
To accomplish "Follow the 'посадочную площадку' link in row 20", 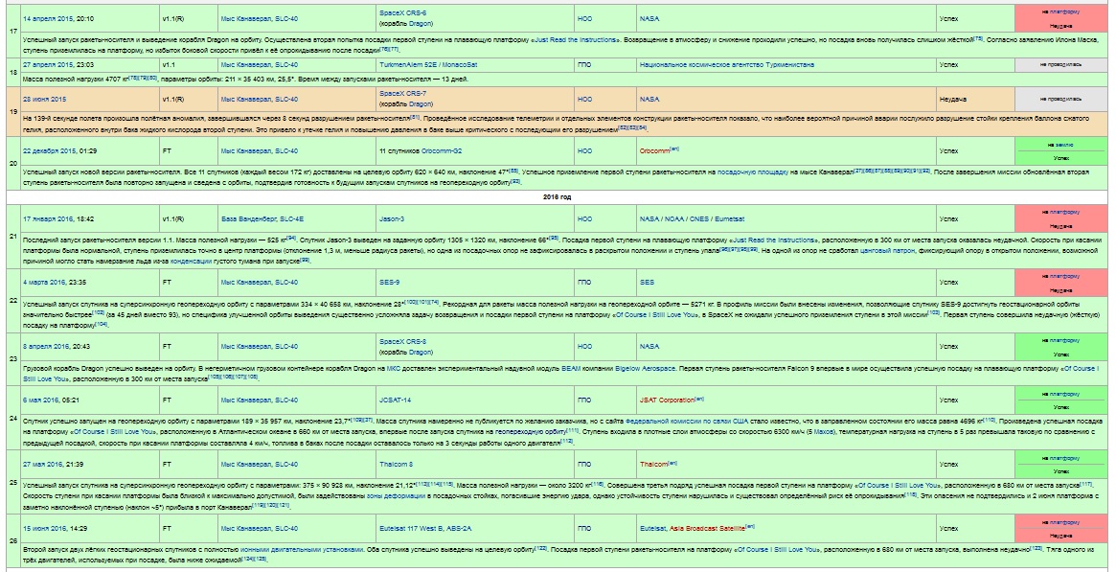I will tap(752, 172).
